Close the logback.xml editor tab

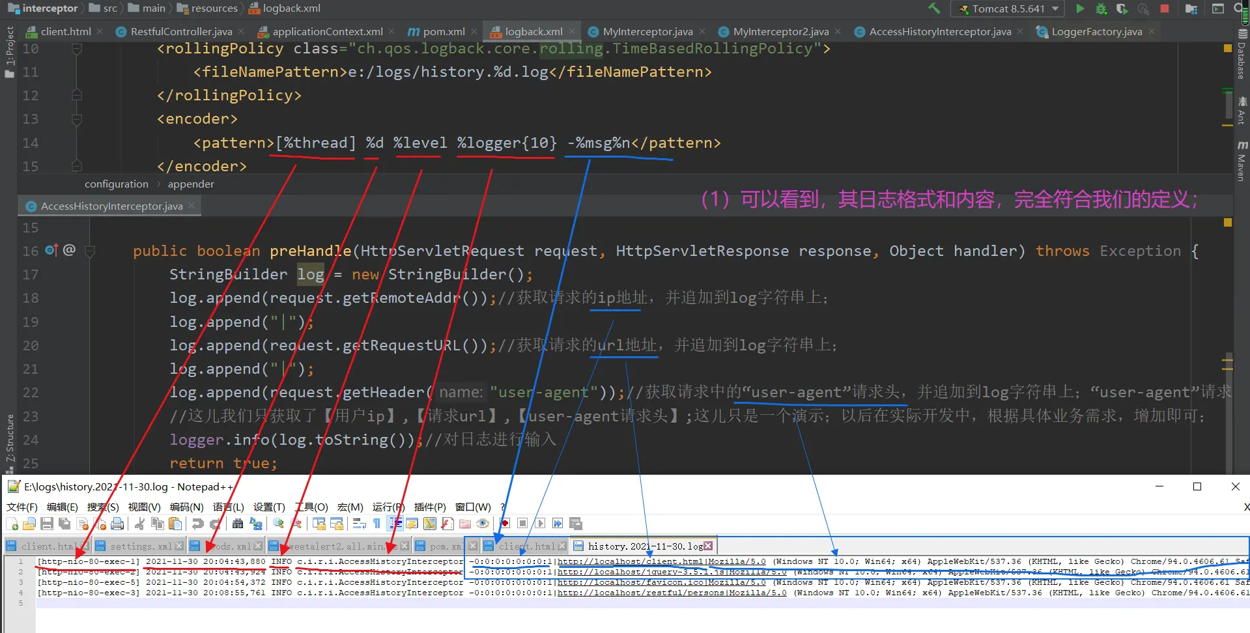(572, 31)
